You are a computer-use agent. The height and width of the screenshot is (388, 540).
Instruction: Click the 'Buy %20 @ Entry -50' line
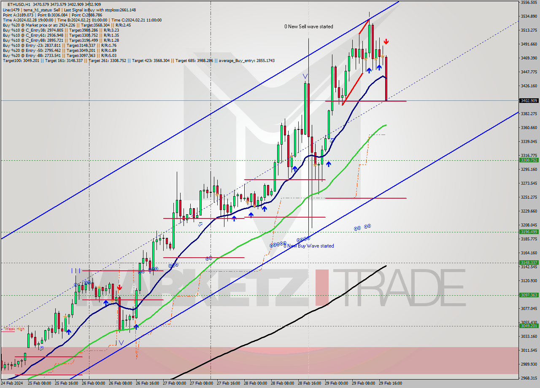pyautogui.click(x=59, y=50)
